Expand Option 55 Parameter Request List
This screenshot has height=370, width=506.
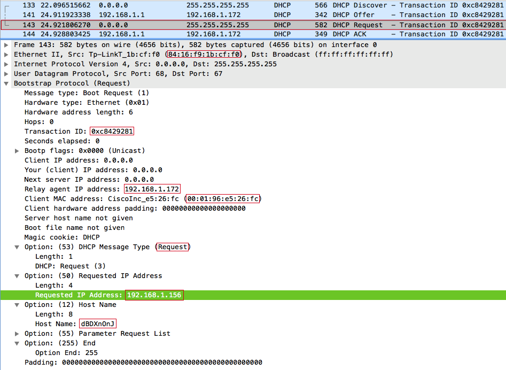(x=17, y=334)
